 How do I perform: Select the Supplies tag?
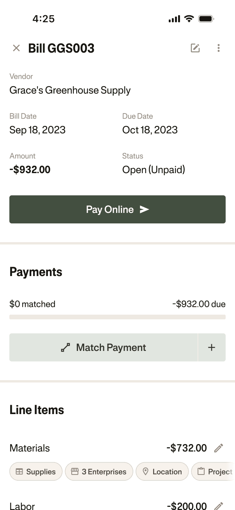35,471
